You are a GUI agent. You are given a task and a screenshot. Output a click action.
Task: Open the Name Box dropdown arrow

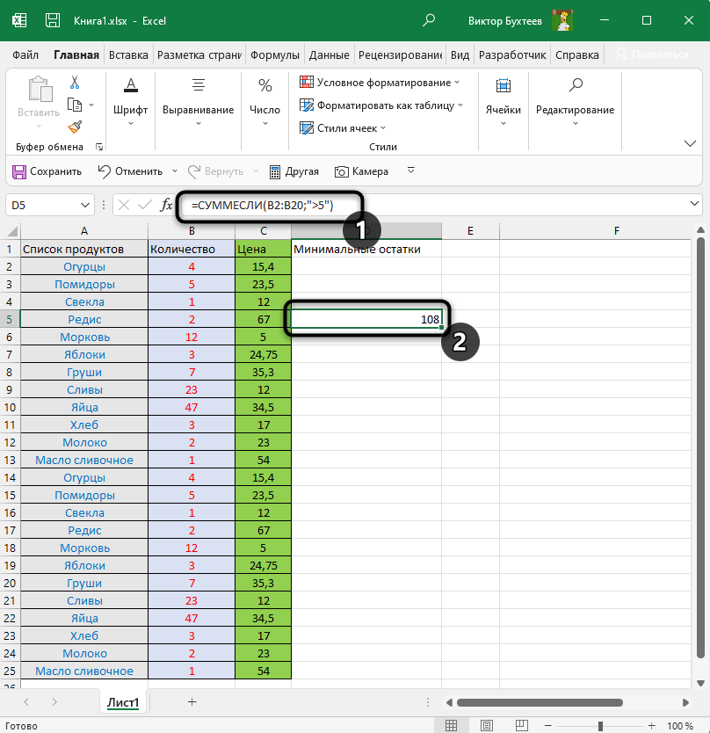pyautogui.click(x=86, y=205)
